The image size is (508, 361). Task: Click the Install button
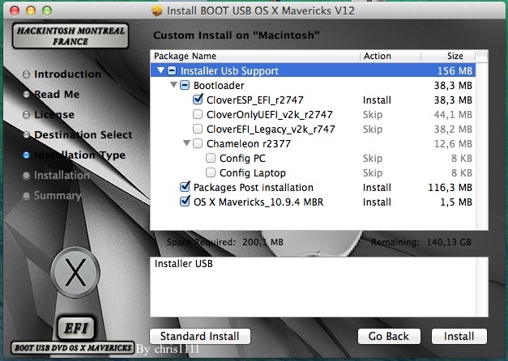coord(459,336)
